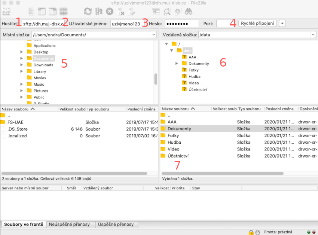Screen dimensions: 318x235
Task: Open the directory listing filters icon
Action: pyautogui.click(x=156, y=11)
